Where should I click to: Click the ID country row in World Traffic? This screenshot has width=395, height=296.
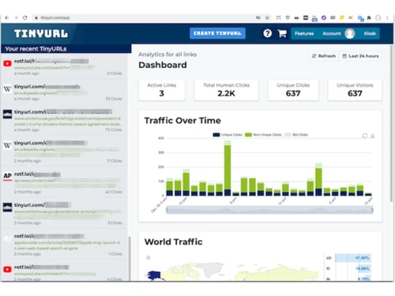point(348,268)
